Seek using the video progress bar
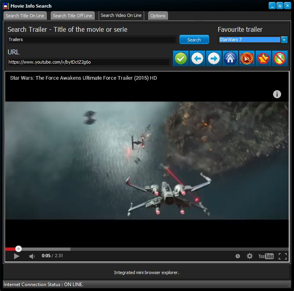 (x=147, y=249)
